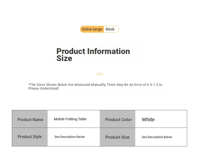Select the "Desk" label in the pill

point(110,29)
